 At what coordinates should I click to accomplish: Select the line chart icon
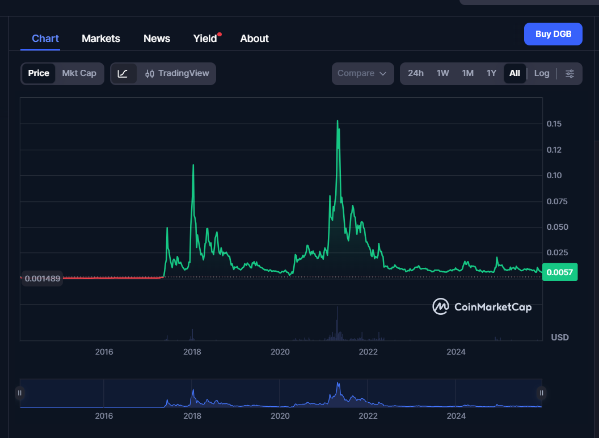tap(124, 73)
